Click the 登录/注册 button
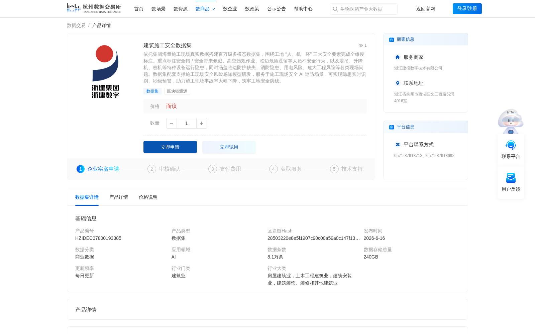The height and width of the screenshot is (334, 535). click(467, 9)
